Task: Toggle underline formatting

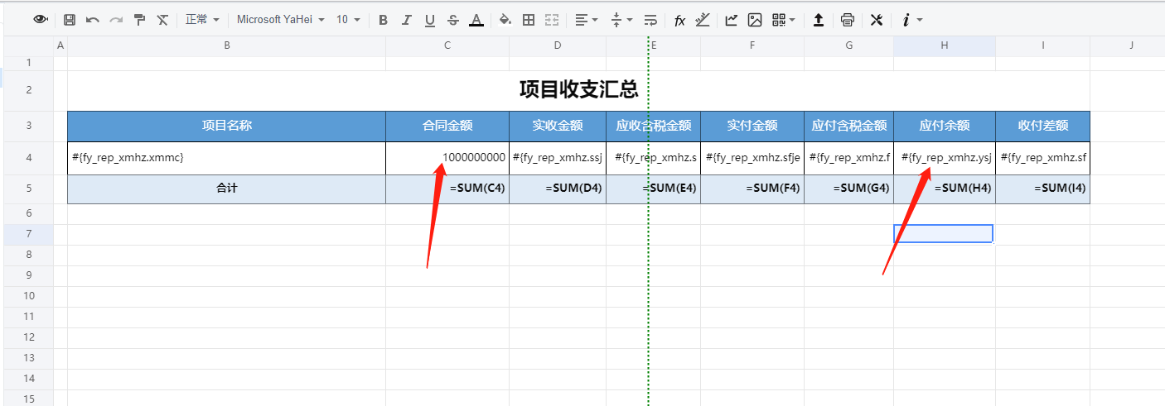Action: pos(429,20)
